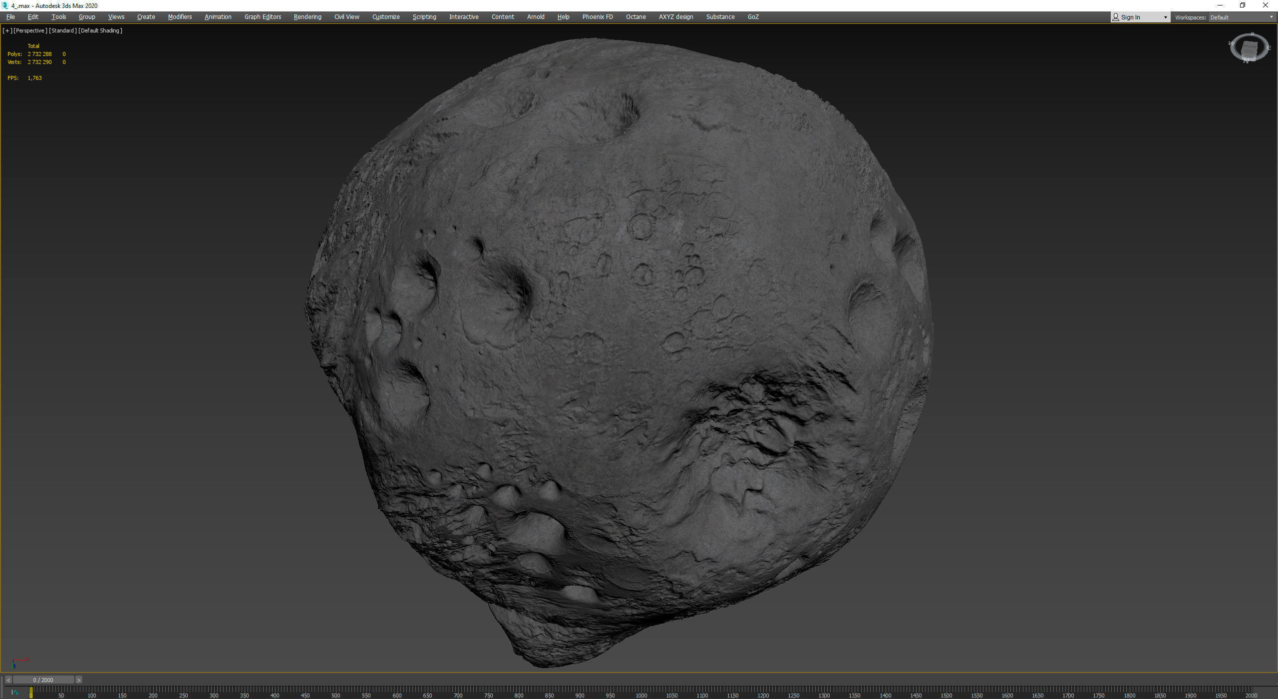Open the File menu
Viewport: 1278px width, 699px height.
[10, 17]
